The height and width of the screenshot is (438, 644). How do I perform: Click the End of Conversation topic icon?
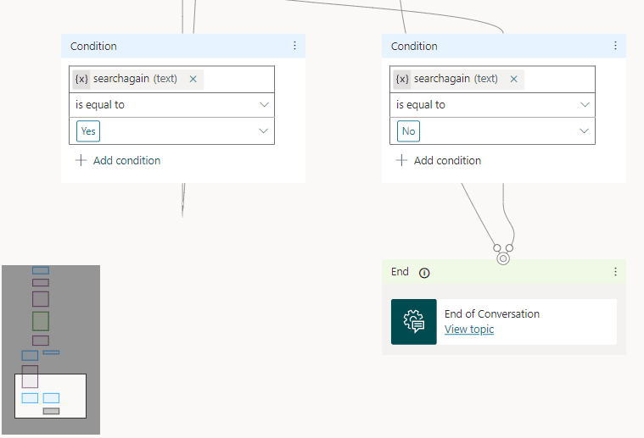pyautogui.click(x=413, y=322)
